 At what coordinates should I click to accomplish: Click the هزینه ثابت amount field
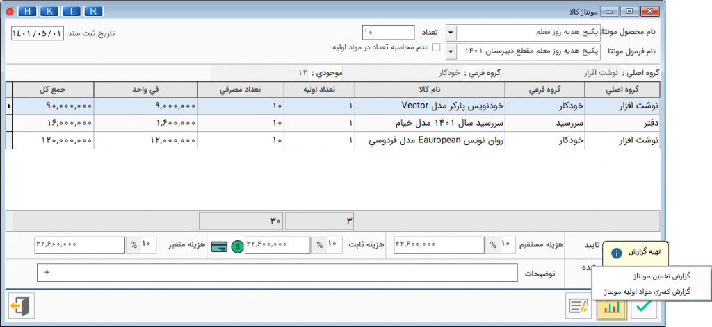coord(277,245)
